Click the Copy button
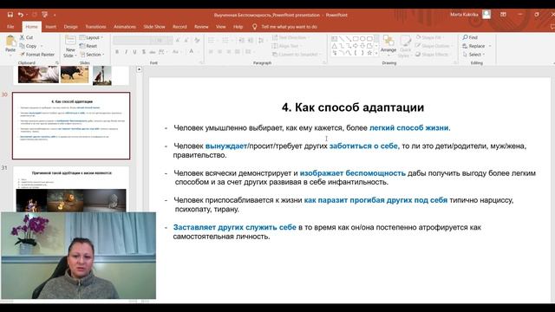 click(x=29, y=46)
